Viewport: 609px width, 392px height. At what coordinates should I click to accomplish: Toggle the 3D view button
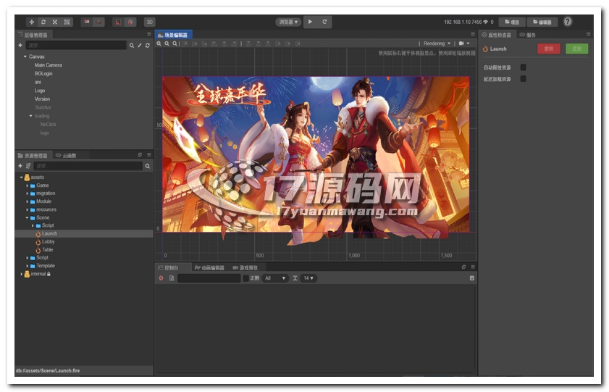coord(149,22)
